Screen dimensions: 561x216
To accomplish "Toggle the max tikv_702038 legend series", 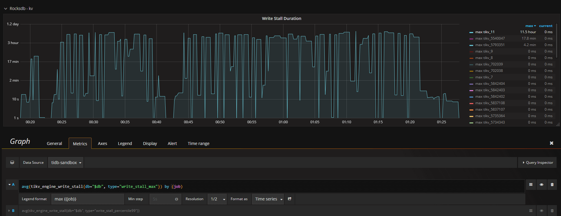I will coord(489,71).
